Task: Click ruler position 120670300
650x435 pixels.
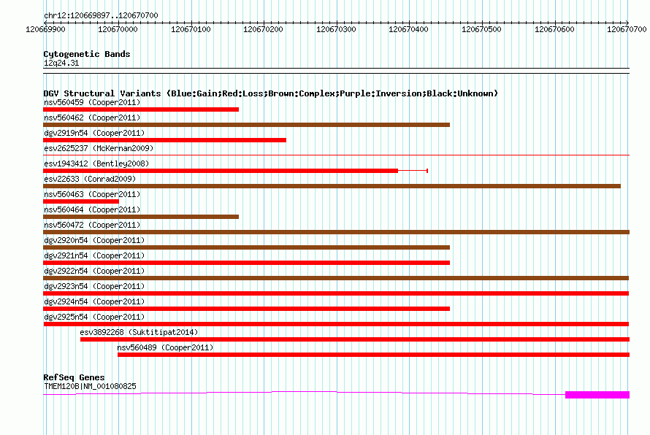Action: [x=336, y=29]
